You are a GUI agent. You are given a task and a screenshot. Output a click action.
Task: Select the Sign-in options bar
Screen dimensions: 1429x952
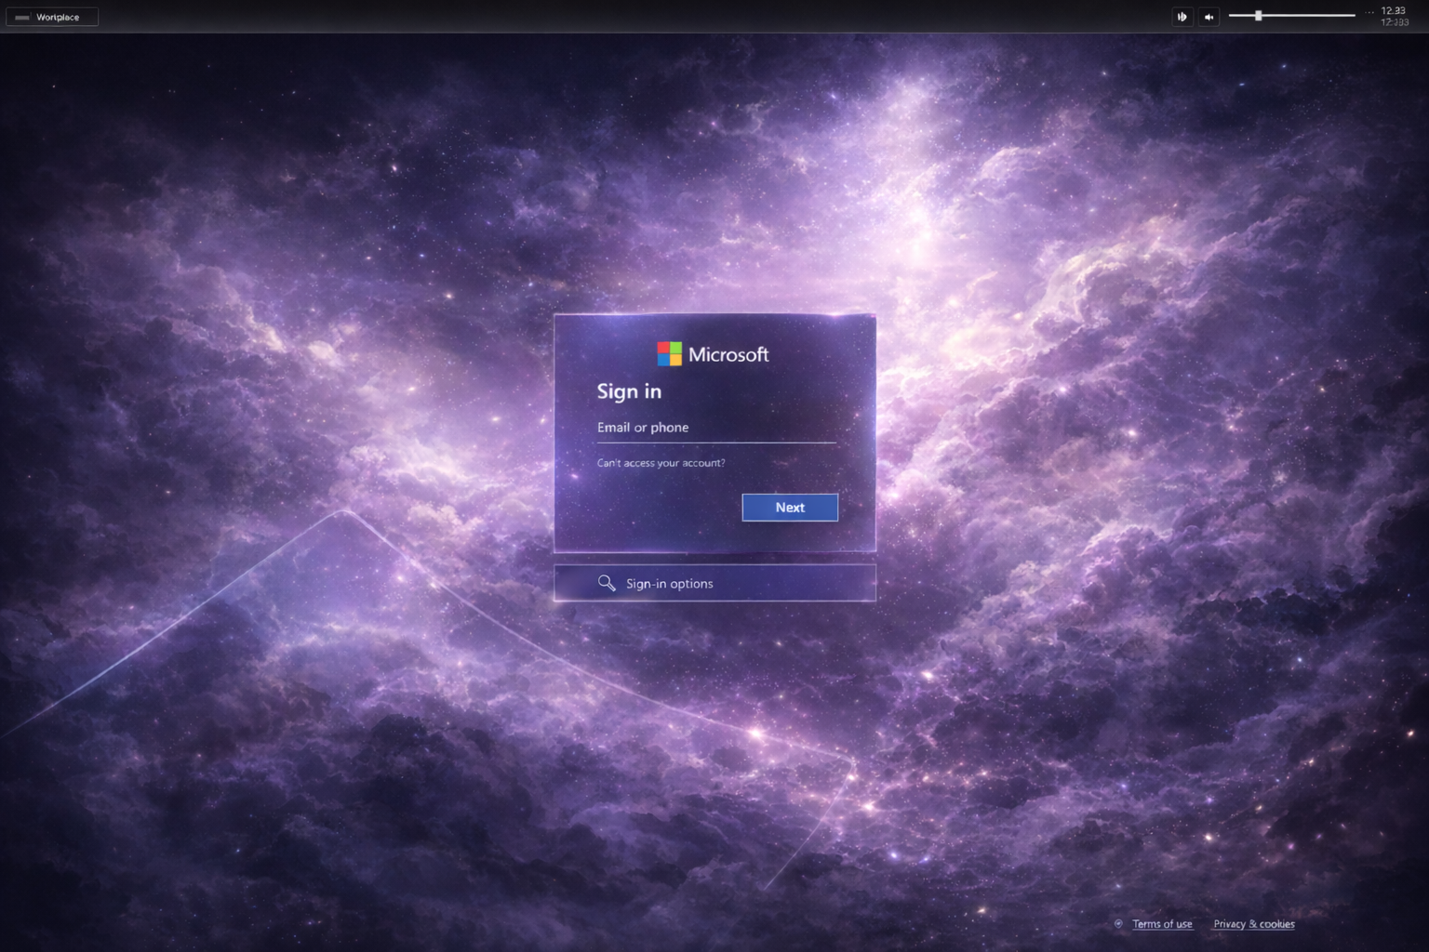pyautogui.click(x=714, y=583)
